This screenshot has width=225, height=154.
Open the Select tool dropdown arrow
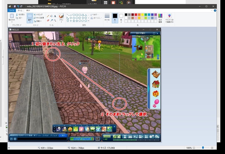tap(30, 22)
